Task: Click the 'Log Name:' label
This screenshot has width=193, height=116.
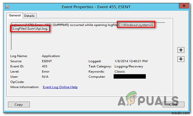Action: tap(19, 56)
